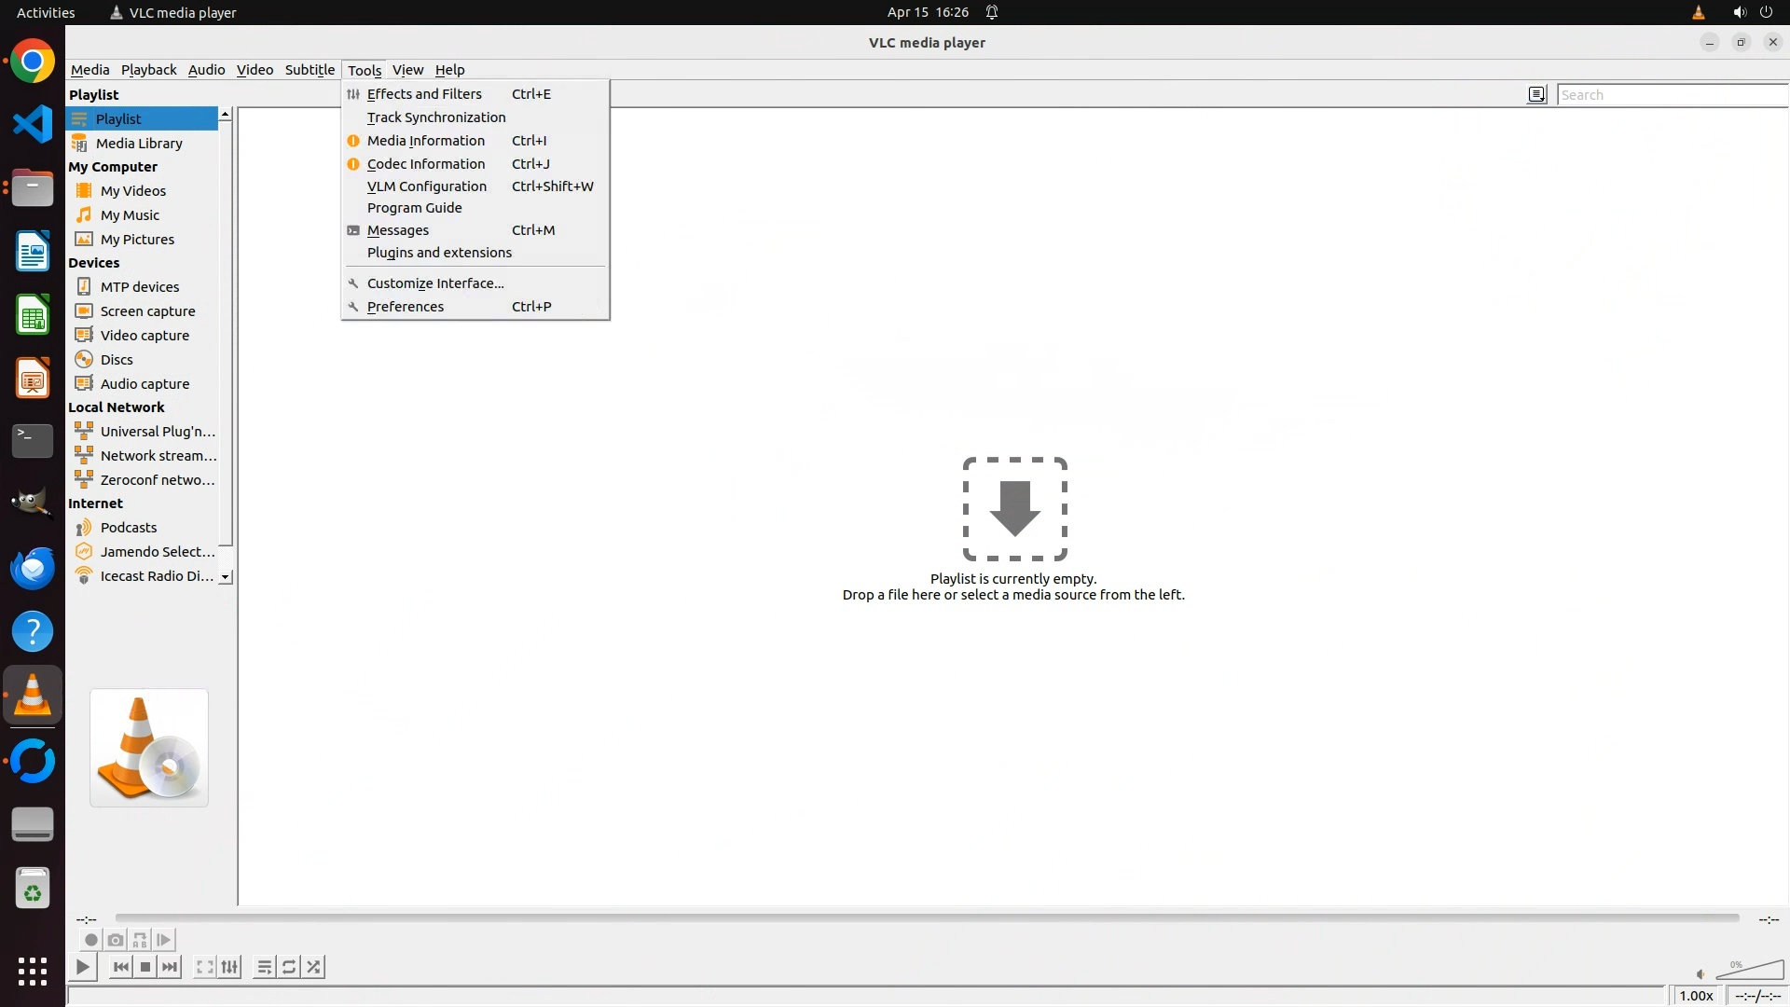The height and width of the screenshot is (1007, 1790).
Task: Click the speaker mute icon
Action: pyautogui.click(x=1700, y=973)
